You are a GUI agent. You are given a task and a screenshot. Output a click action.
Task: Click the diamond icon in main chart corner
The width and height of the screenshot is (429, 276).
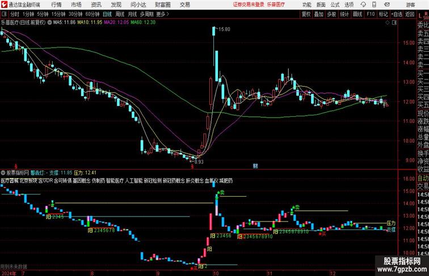388,23
